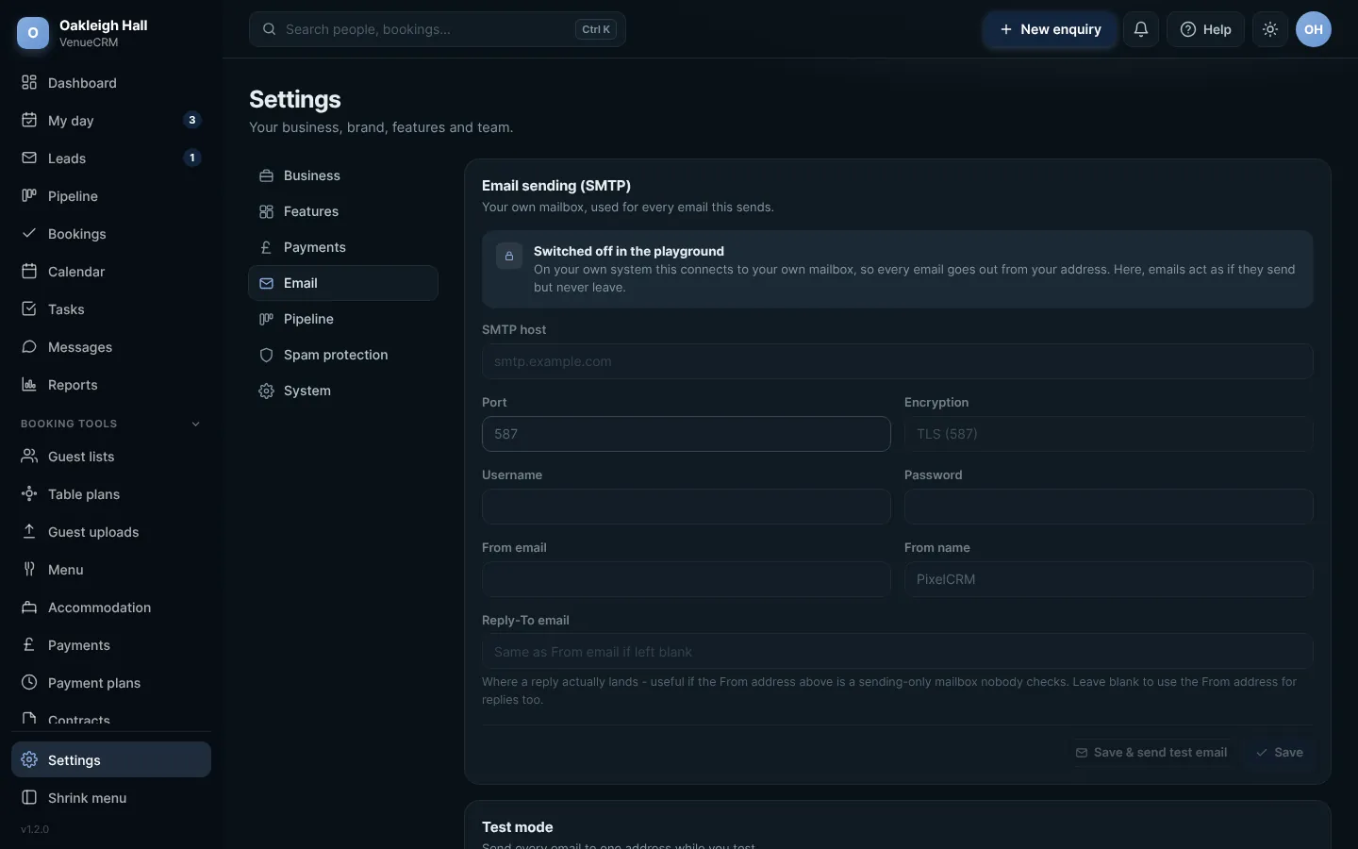Click the Bookings checkmark icon

(x=29, y=234)
